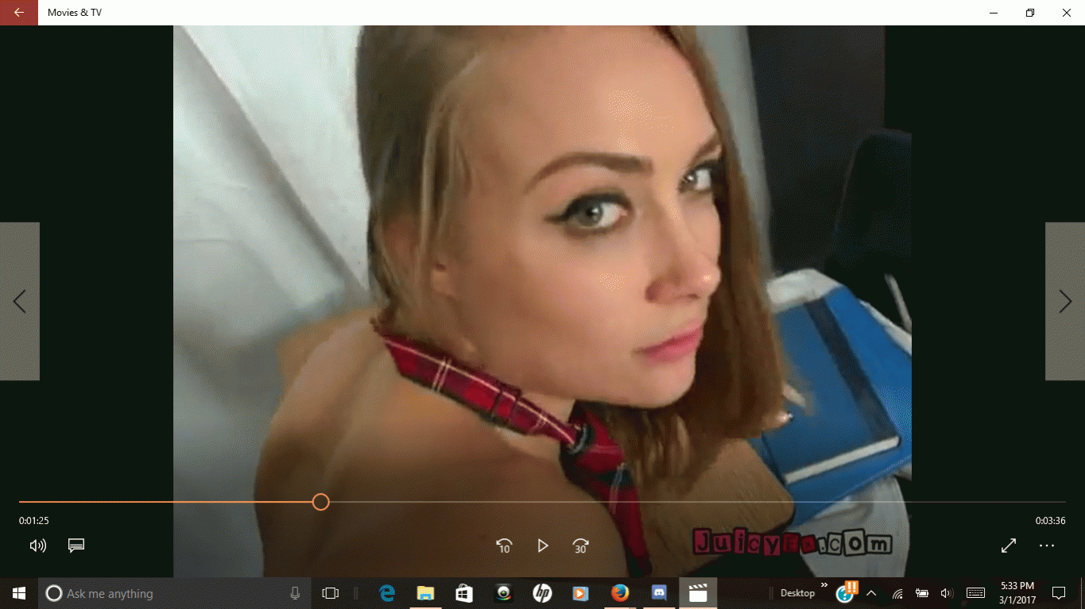Screen dimensions: 1085x609
Task: Launch Firefox from the taskbar
Action: [620, 593]
